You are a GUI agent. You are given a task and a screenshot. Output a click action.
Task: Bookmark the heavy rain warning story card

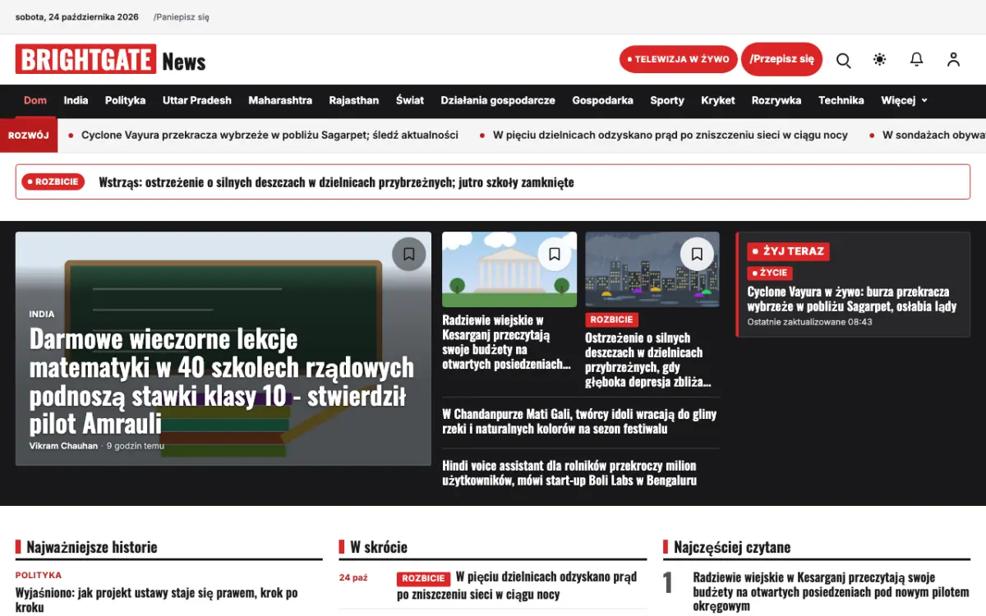point(697,254)
